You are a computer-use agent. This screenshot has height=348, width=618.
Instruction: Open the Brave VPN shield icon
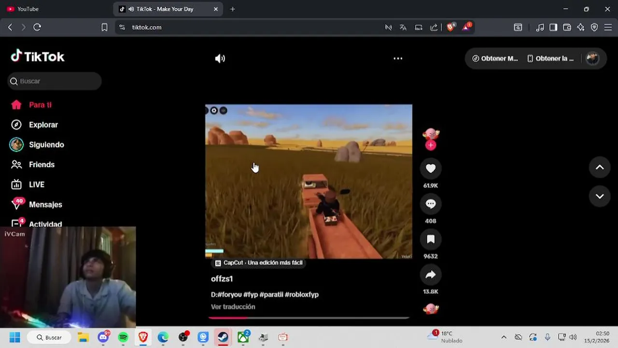coord(594,28)
